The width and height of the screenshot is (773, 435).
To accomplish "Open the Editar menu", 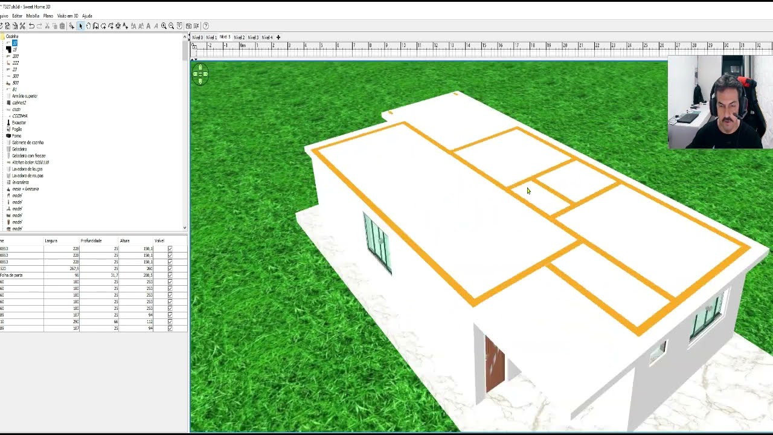I will click(17, 16).
